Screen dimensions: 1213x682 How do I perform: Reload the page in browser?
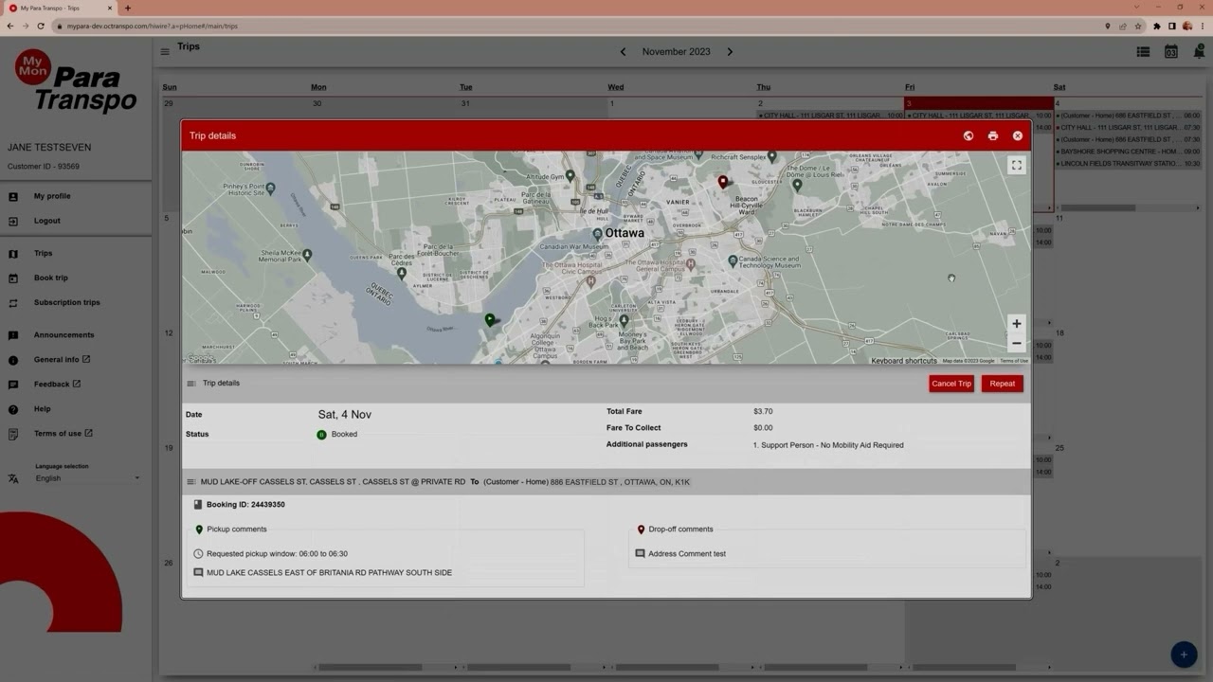(40, 26)
